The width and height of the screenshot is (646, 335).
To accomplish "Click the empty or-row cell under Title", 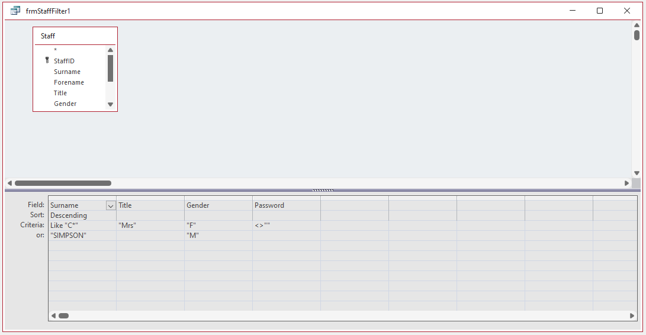I will tap(150, 236).
